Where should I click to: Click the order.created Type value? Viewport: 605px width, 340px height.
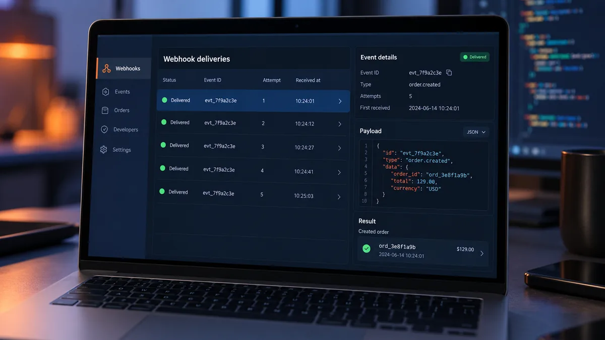point(425,85)
